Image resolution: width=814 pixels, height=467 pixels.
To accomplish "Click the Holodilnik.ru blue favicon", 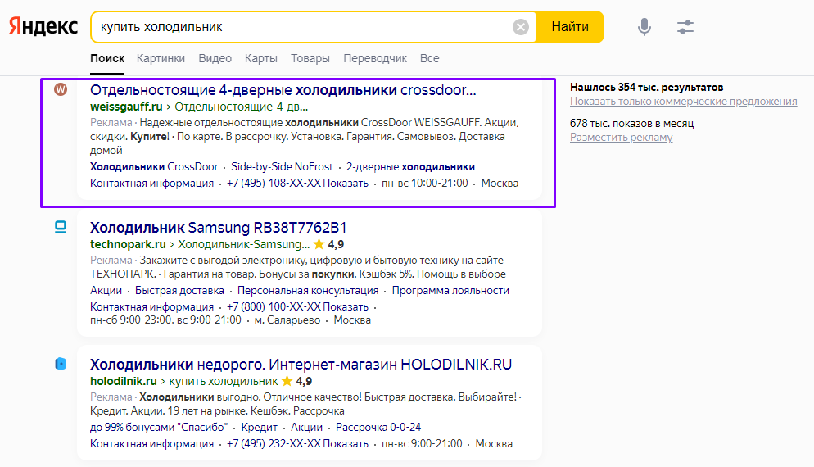I will click(x=61, y=364).
